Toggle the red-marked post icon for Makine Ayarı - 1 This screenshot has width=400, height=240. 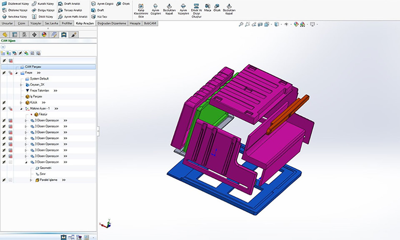(x=10, y=109)
